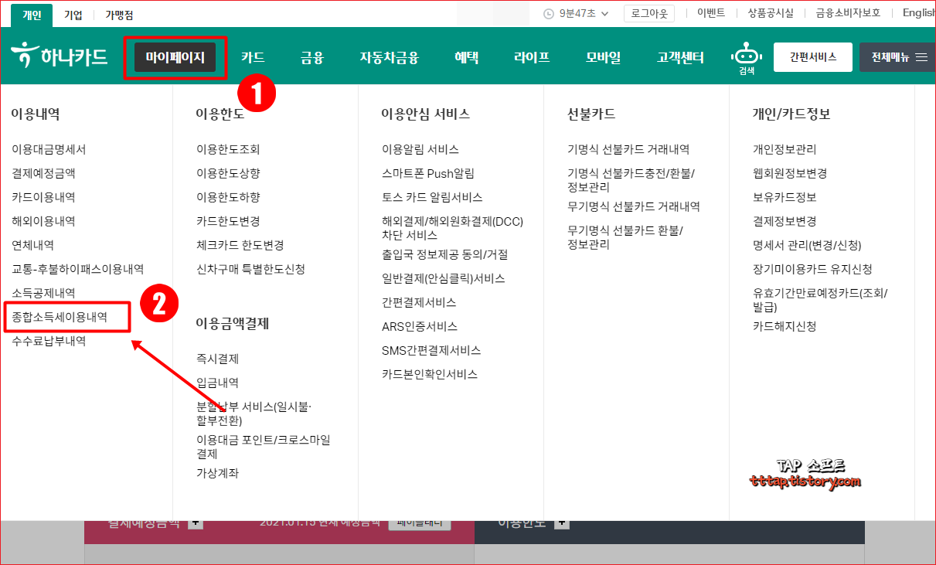
Task: Open 교통-후불하이패스이용내역
Action: coord(77,269)
